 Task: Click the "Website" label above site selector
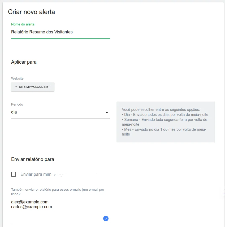(x=17, y=78)
